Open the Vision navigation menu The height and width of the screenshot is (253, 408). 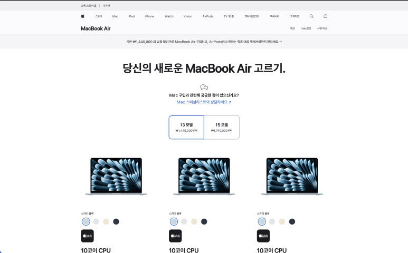188,16
